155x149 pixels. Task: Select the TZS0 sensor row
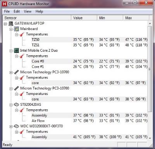click(90, 40)
